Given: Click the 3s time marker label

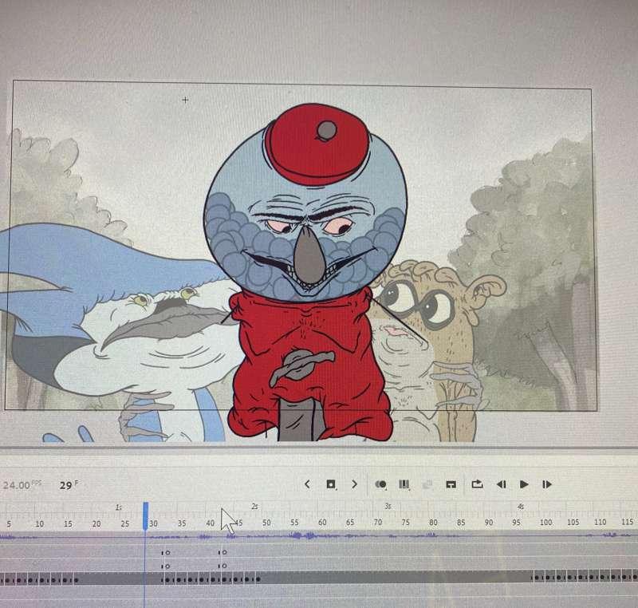Looking at the screenshot, I should 388,506.
